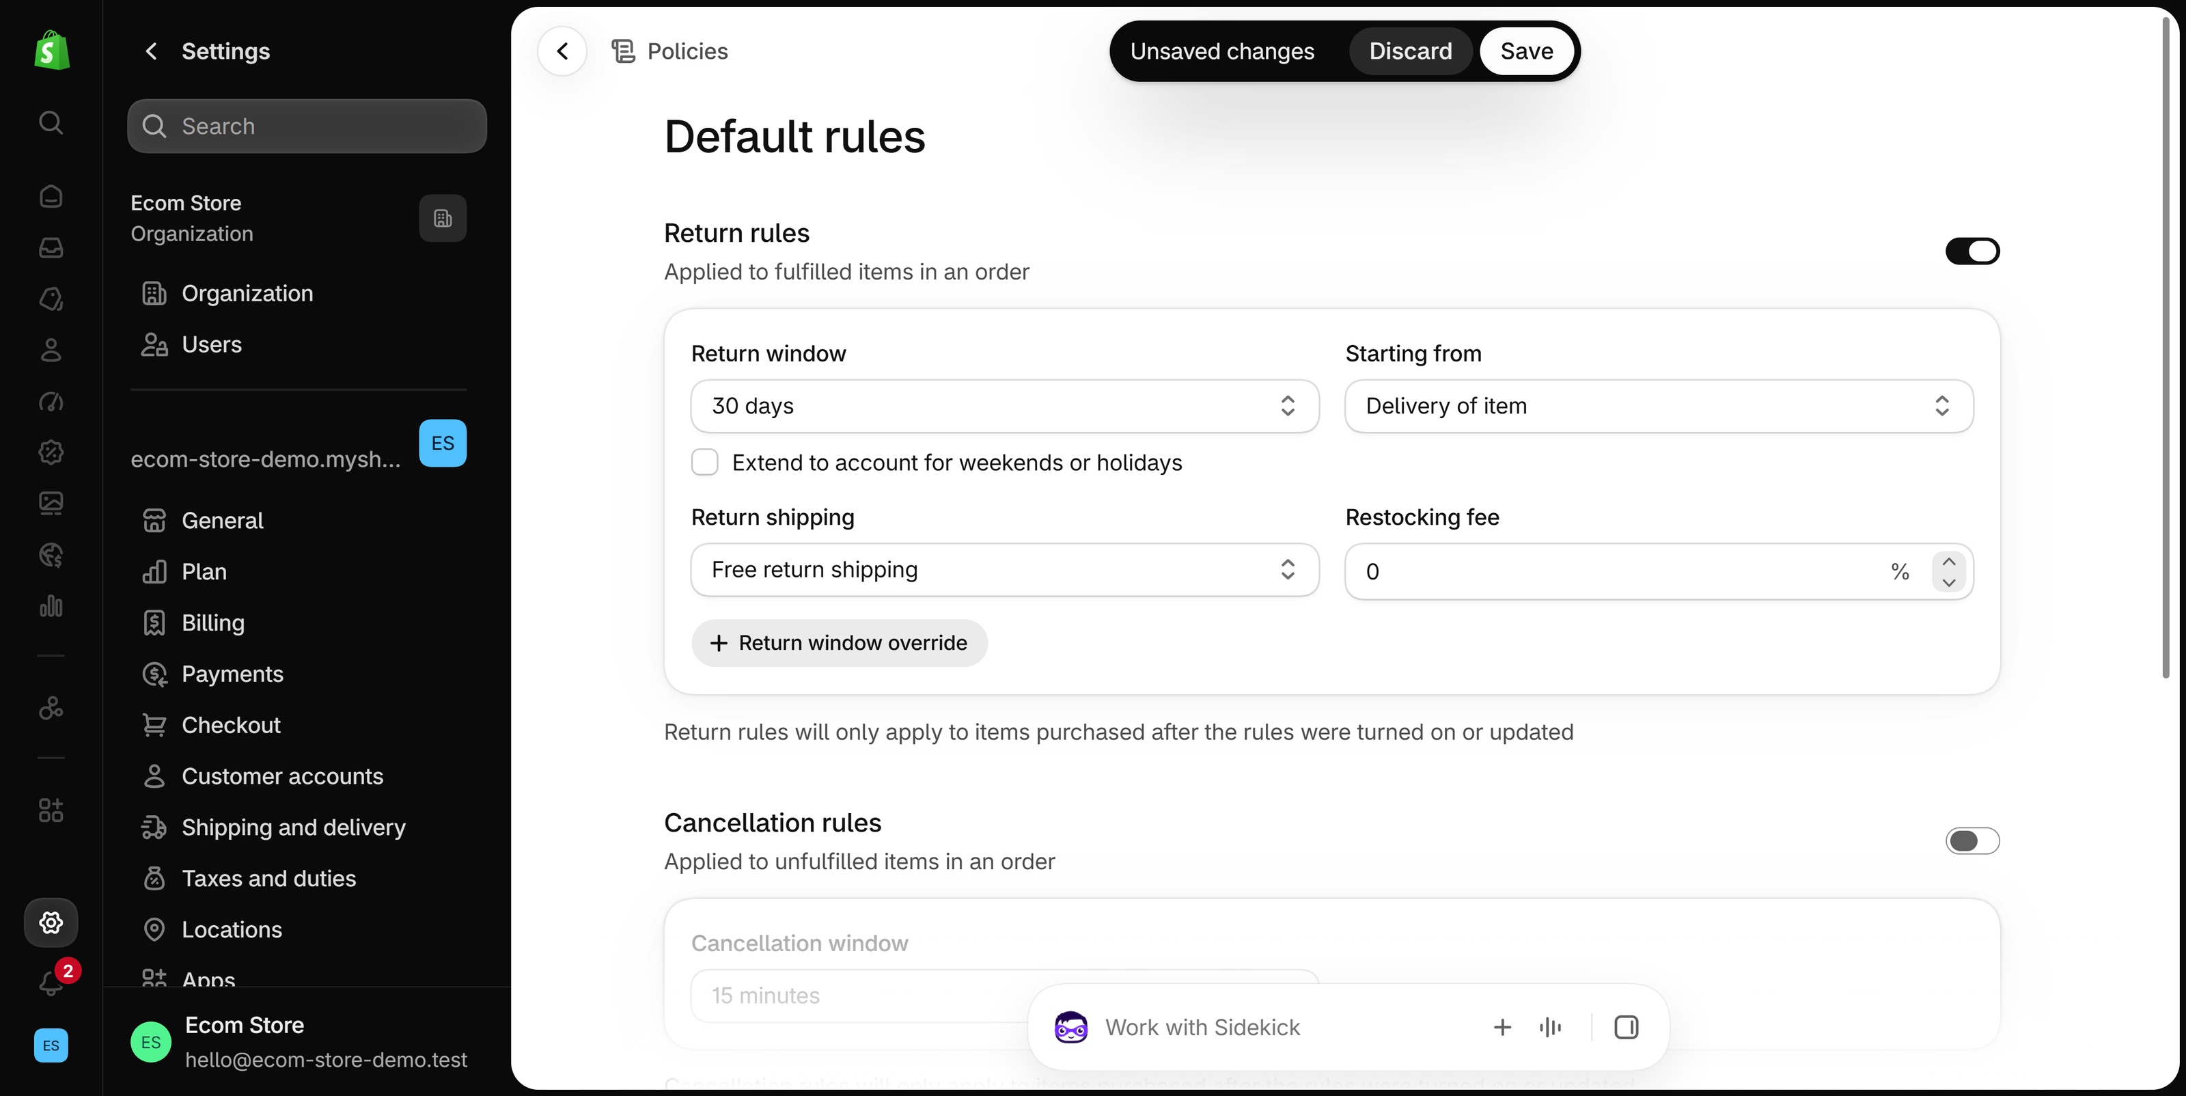
Task: Open Markets globe icon in rail
Action: (51, 556)
